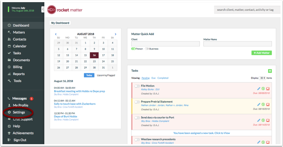Click the Achievements trophy icon
The image size is (283, 147).
click(9, 133)
